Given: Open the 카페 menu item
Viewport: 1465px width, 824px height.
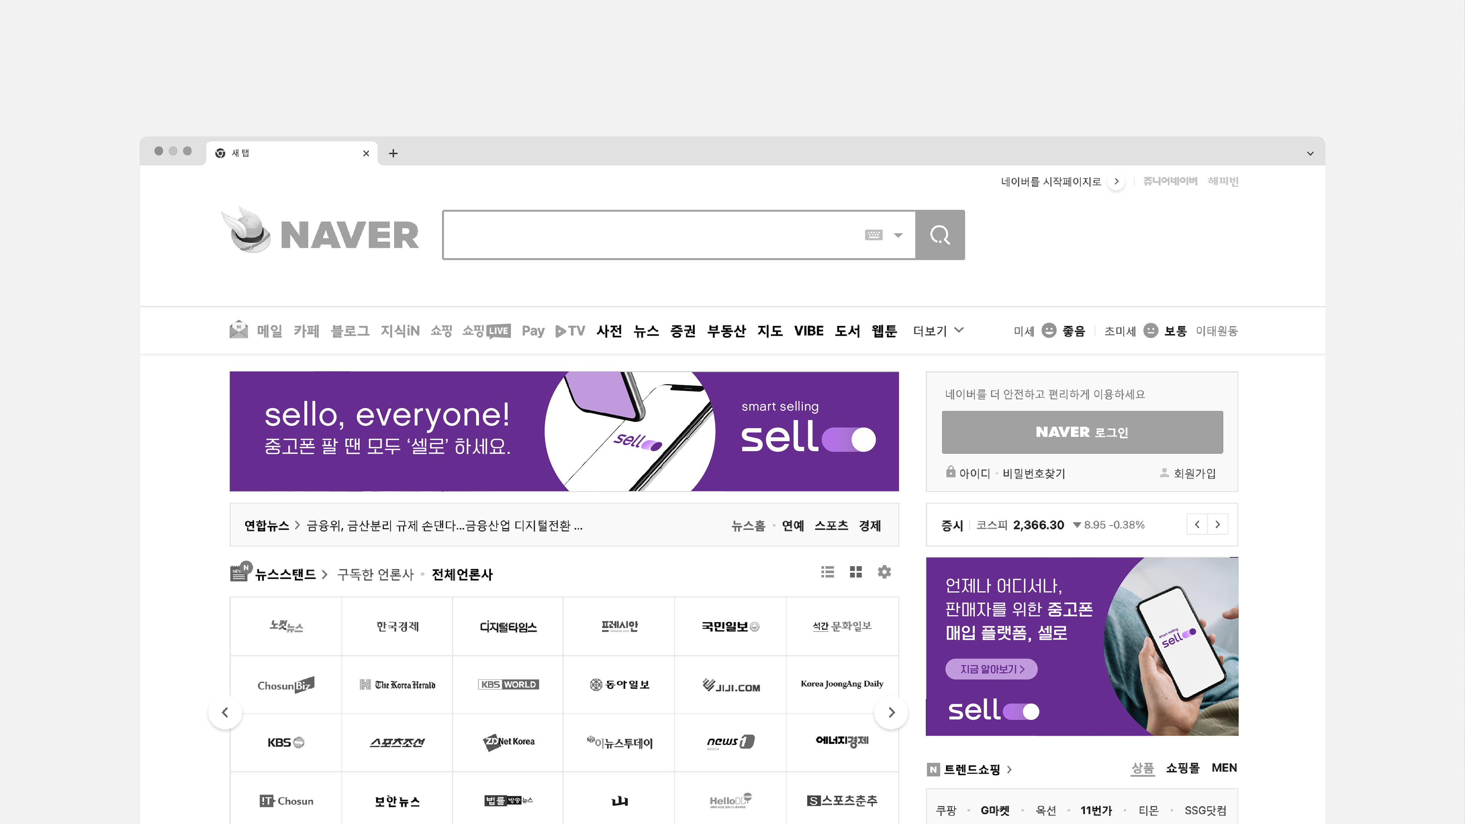Looking at the screenshot, I should [306, 331].
